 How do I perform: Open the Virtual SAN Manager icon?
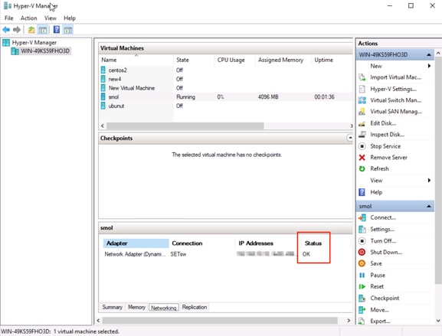[x=362, y=112]
